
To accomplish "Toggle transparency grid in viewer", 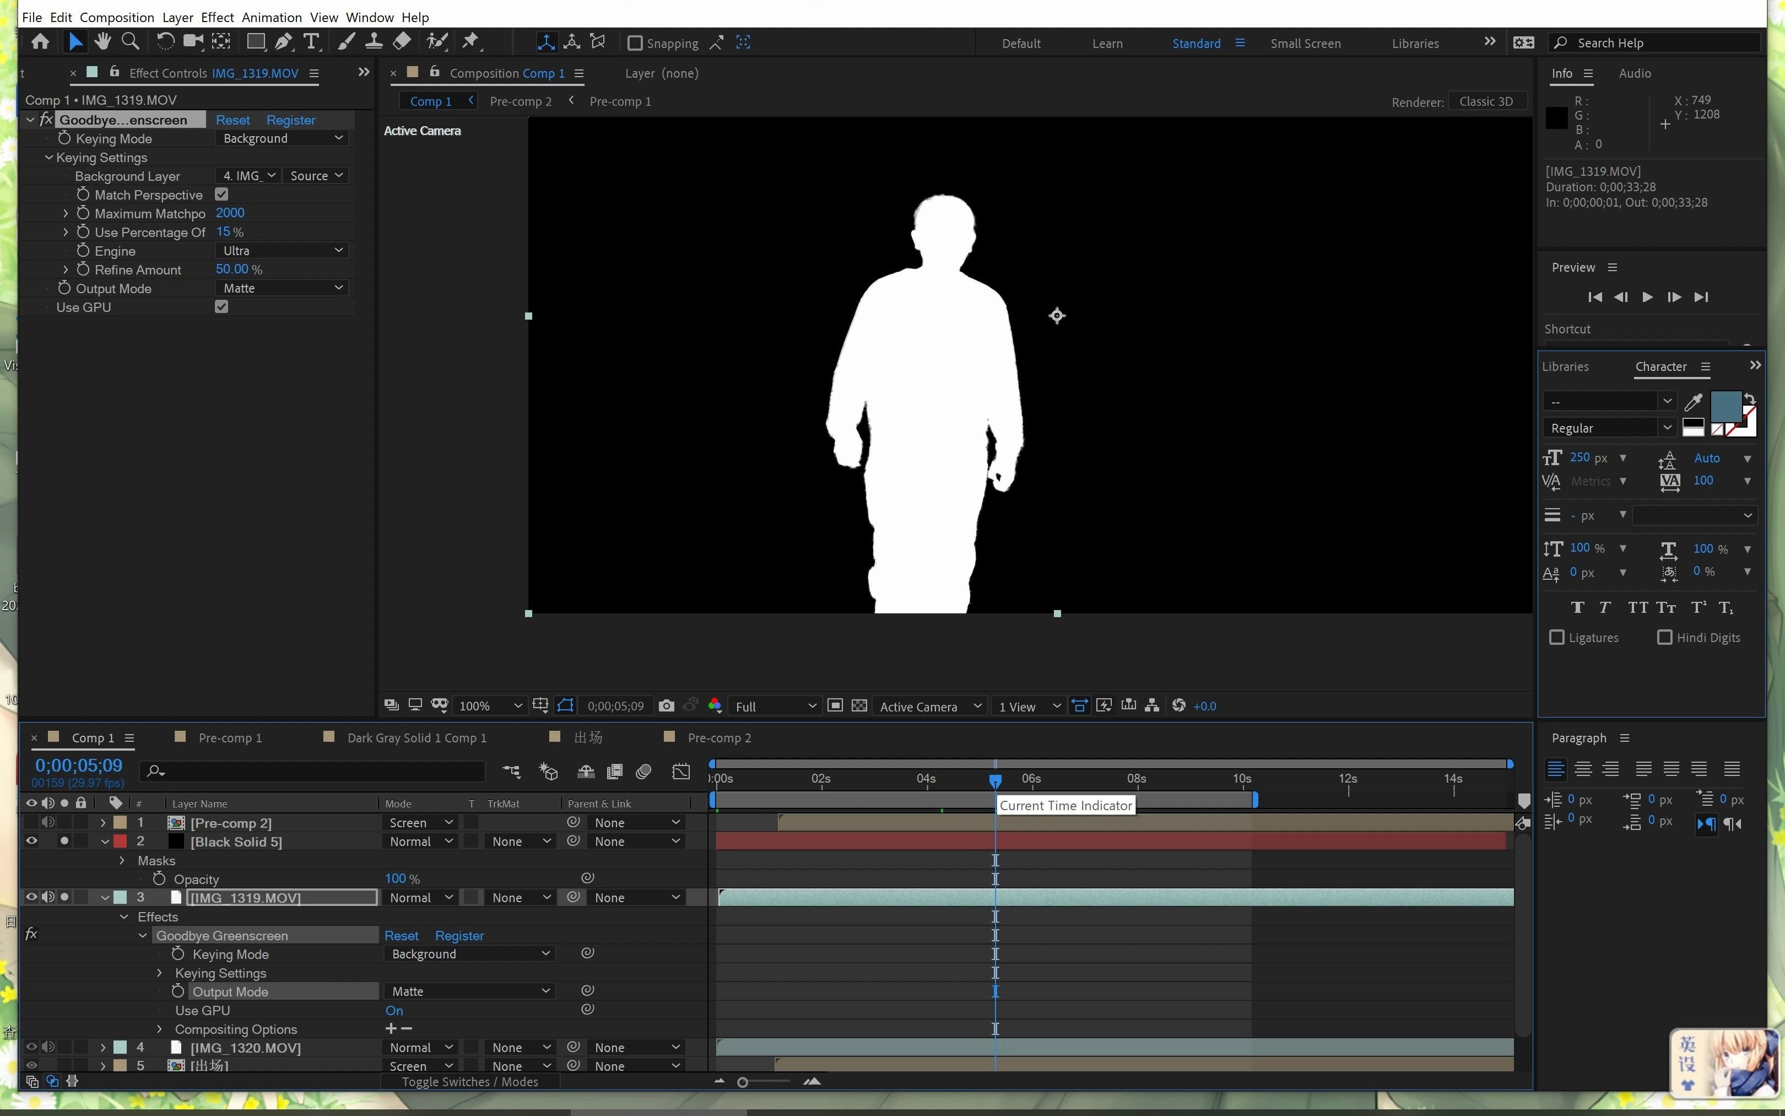I will point(859,707).
